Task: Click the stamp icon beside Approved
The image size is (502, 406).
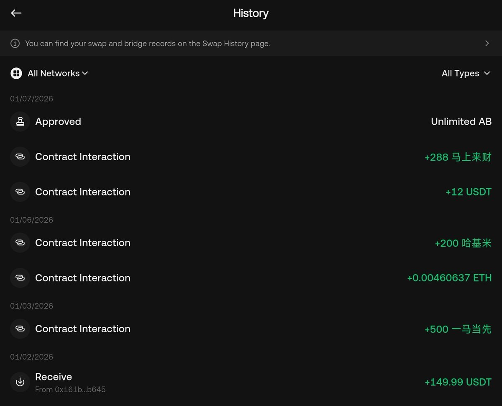Action: [20, 122]
